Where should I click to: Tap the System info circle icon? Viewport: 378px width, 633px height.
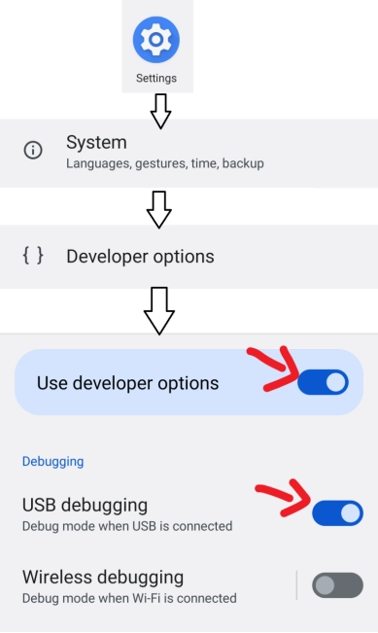point(33,150)
